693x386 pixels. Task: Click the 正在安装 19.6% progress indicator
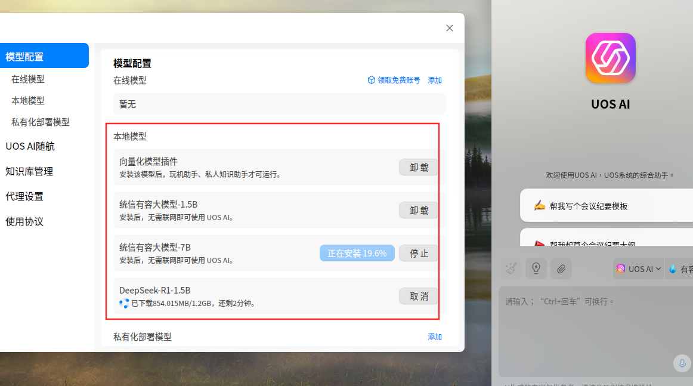(x=357, y=254)
